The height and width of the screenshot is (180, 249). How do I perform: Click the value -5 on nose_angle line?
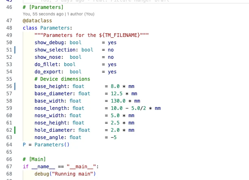tap(114, 137)
